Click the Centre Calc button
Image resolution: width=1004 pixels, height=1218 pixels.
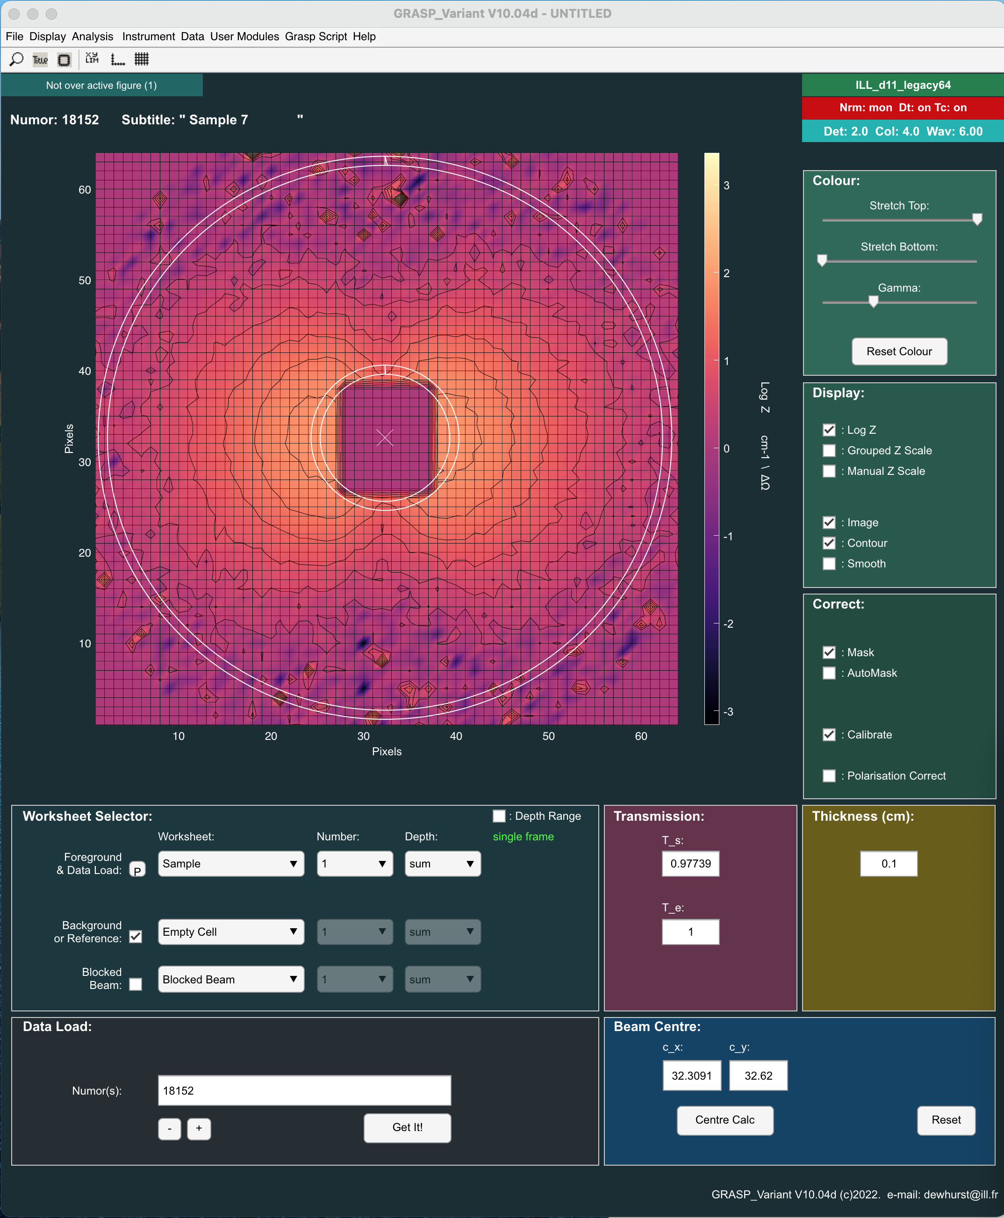click(724, 1120)
